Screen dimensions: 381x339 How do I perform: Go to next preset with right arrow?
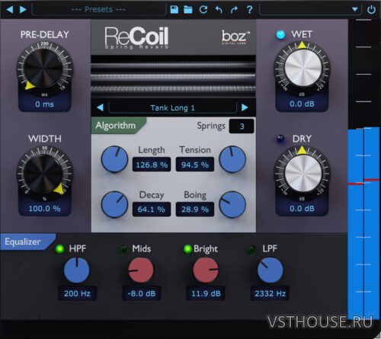pyautogui.click(x=23, y=10)
